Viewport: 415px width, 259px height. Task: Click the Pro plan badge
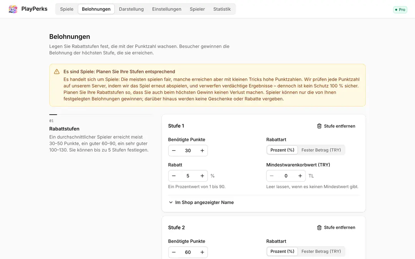click(400, 10)
